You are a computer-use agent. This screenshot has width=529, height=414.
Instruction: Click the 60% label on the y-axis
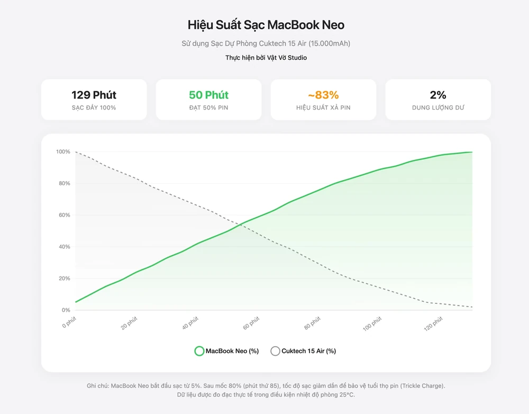point(64,215)
